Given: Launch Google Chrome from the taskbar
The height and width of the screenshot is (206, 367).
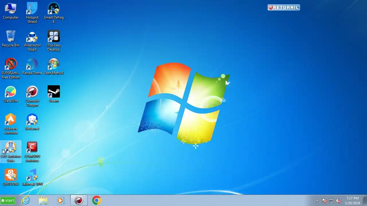Looking at the screenshot, I should (97, 201).
